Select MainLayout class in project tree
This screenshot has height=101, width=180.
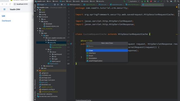[x=55, y=61]
